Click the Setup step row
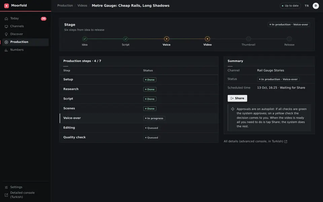 139,79
